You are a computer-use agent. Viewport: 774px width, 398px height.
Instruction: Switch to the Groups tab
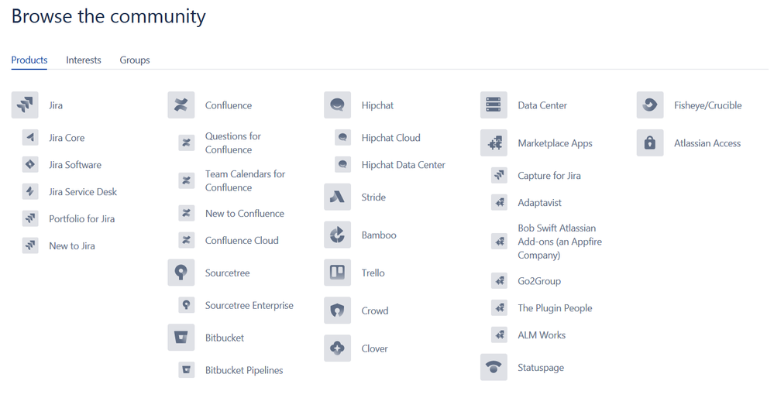tap(135, 60)
